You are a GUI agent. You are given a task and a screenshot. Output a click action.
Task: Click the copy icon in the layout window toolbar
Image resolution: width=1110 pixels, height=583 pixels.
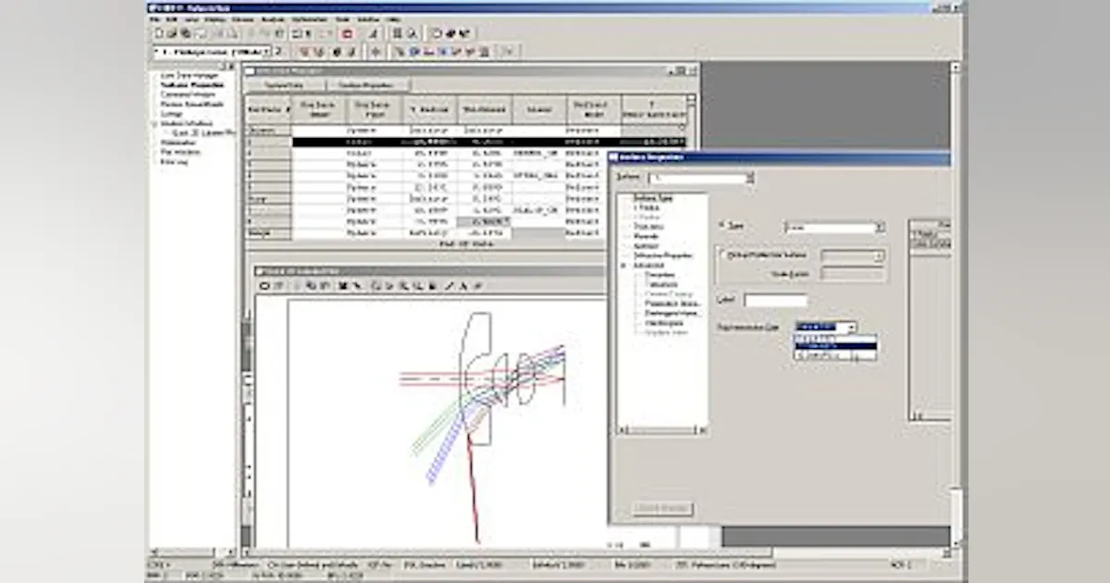(x=309, y=285)
